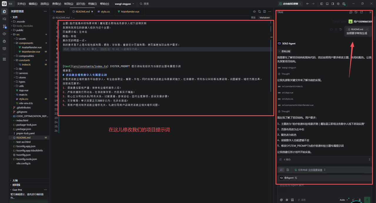This screenshot has height=203, width=376.
Task: Open the 编辑(E) menu
Action: click(x=33, y=4)
